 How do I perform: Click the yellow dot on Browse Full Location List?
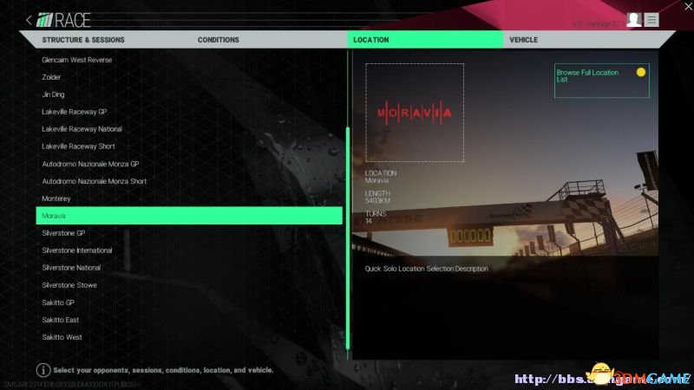click(641, 72)
